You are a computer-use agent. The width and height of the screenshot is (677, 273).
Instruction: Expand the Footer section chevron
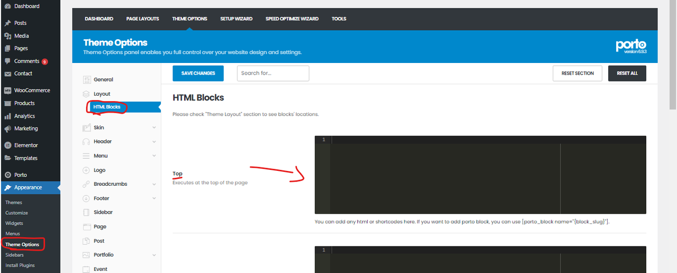click(x=154, y=198)
